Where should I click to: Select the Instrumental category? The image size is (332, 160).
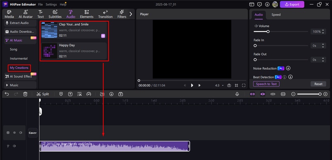pos(19,58)
